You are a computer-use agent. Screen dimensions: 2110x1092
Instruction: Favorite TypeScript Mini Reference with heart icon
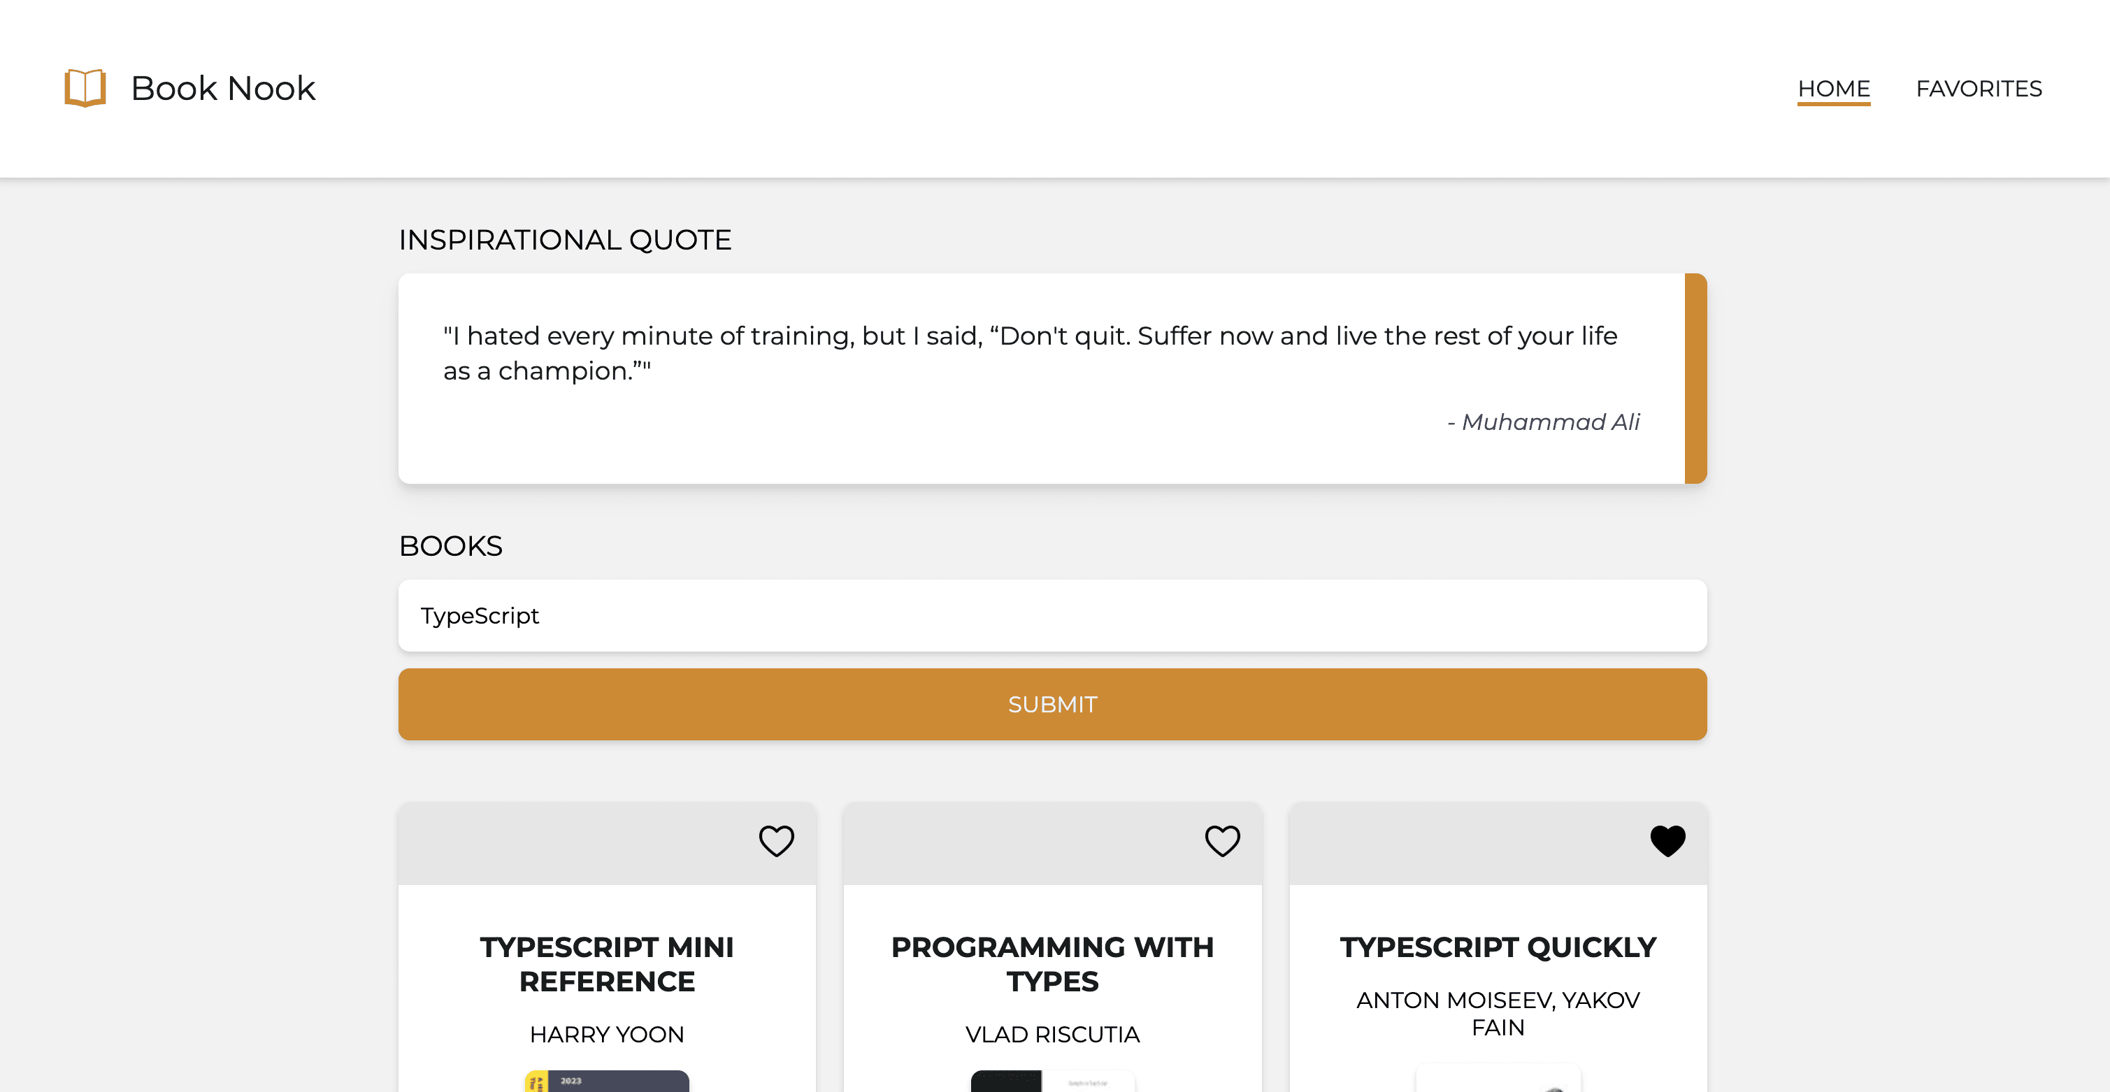[x=775, y=840]
